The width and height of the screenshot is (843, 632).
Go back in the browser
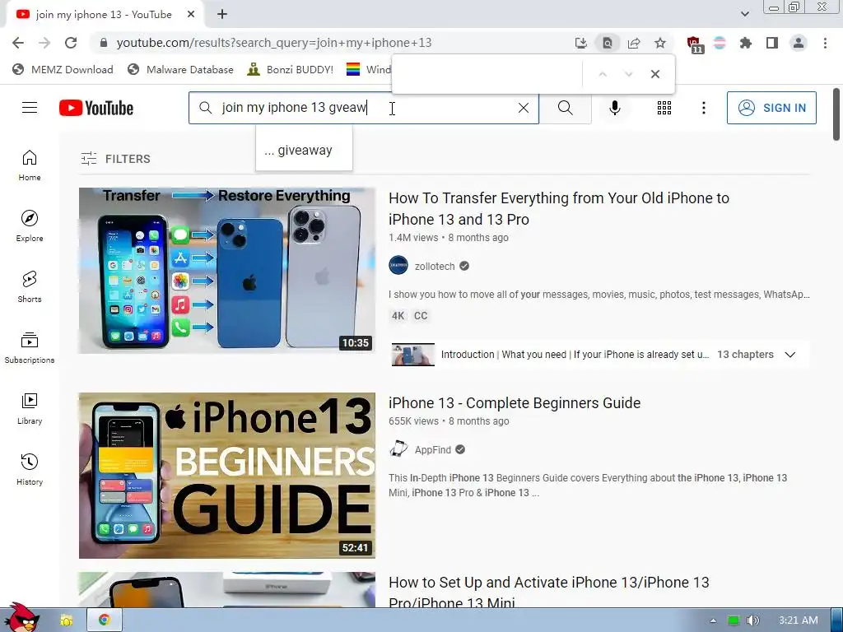[18, 43]
